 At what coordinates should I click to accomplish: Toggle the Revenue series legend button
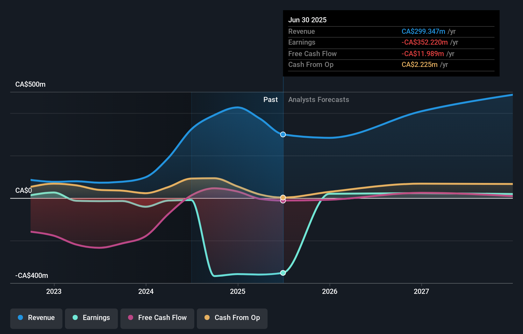pos(36,318)
